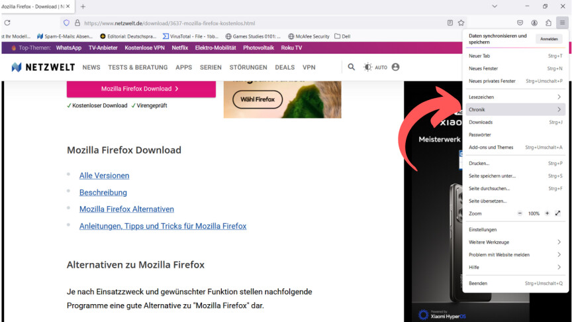This screenshot has height=322, width=572.
Task: Open Neues privates Fenster
Action: [x=516, y=81]
